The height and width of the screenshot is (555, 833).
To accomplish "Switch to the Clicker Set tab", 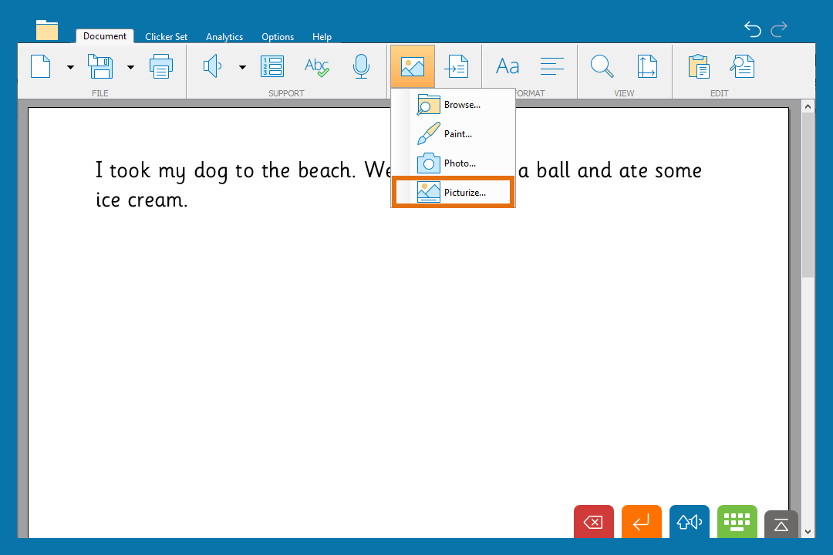I will click(166, 36).
